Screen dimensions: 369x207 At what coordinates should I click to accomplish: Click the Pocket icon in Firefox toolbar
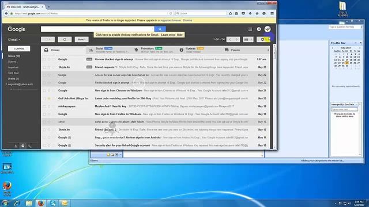coord(243,14)
